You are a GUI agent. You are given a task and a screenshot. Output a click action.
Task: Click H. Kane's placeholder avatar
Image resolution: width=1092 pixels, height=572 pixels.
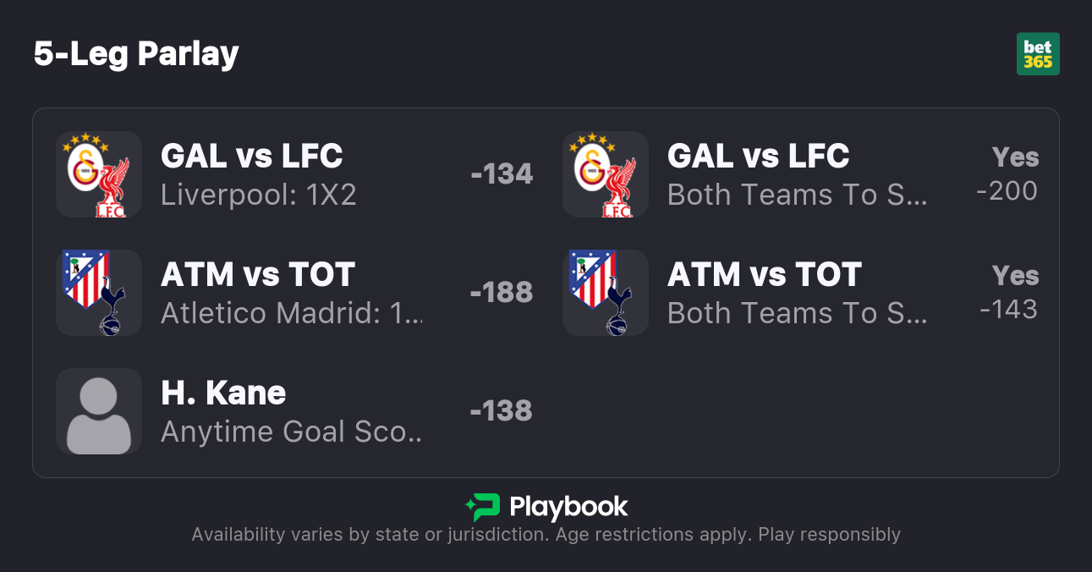click(x=98, y=411)
